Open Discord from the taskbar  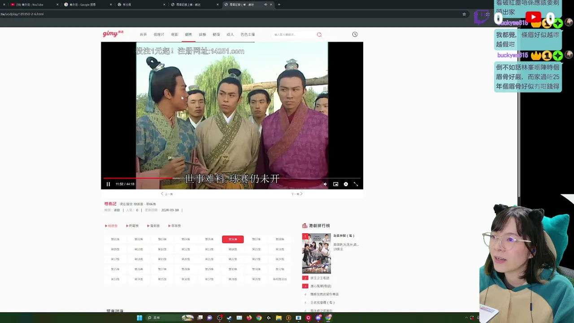(318, 318)
